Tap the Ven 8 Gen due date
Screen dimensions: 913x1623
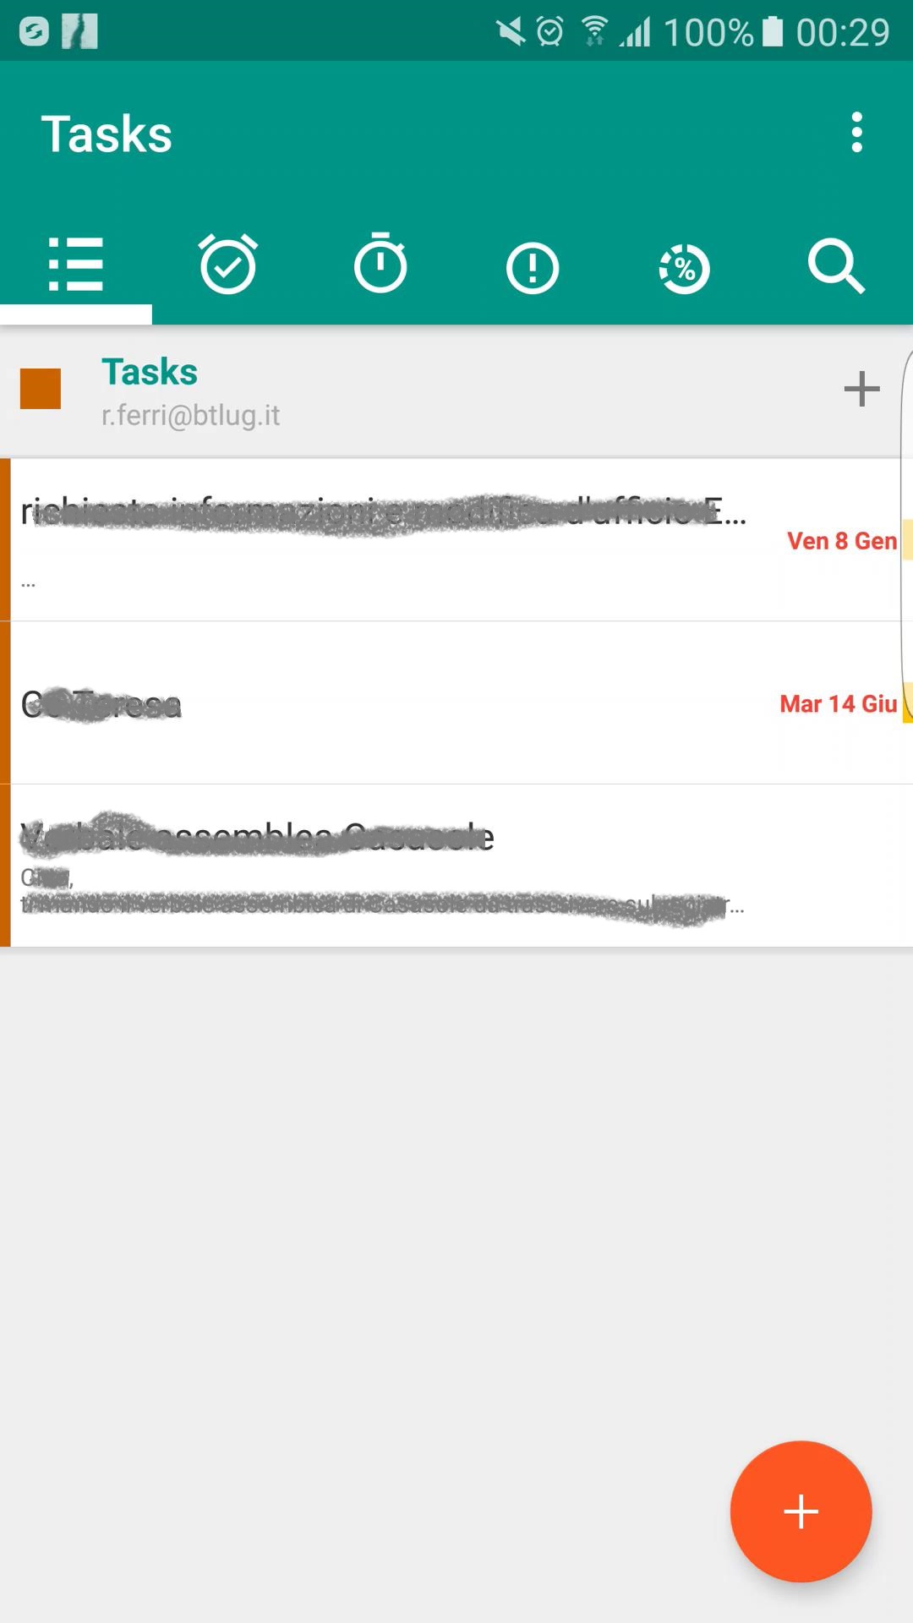click(842, 541)
